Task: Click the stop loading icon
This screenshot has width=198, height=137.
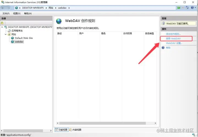Action: click(x=183, y=8)
